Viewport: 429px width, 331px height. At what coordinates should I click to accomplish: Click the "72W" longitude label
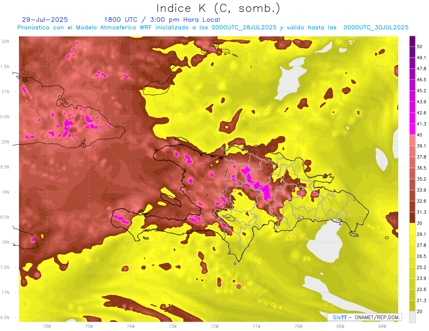tap(214, 326)
